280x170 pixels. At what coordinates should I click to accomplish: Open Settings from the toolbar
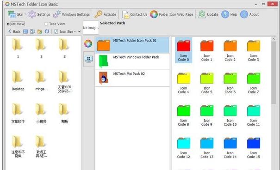pos(39,14)
